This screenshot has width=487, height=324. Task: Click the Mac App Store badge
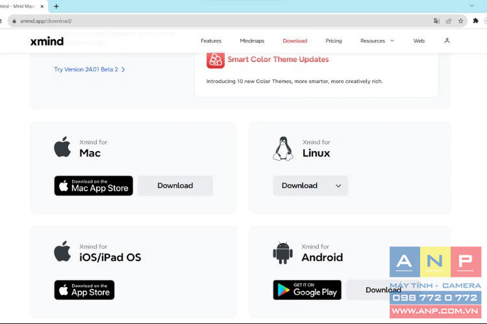[x=94, y=186]
